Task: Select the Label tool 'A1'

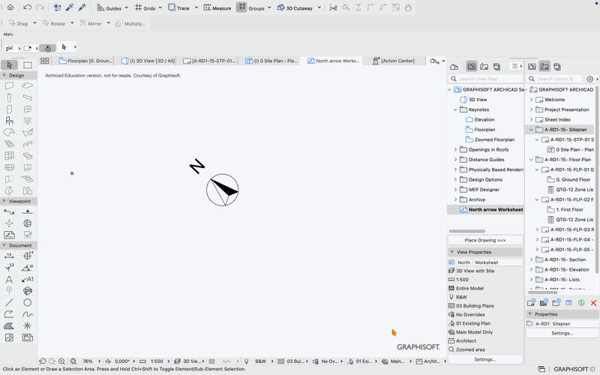Action: coord(28,279)
